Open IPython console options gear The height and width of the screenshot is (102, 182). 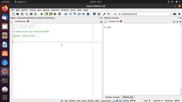coord(180,22)
